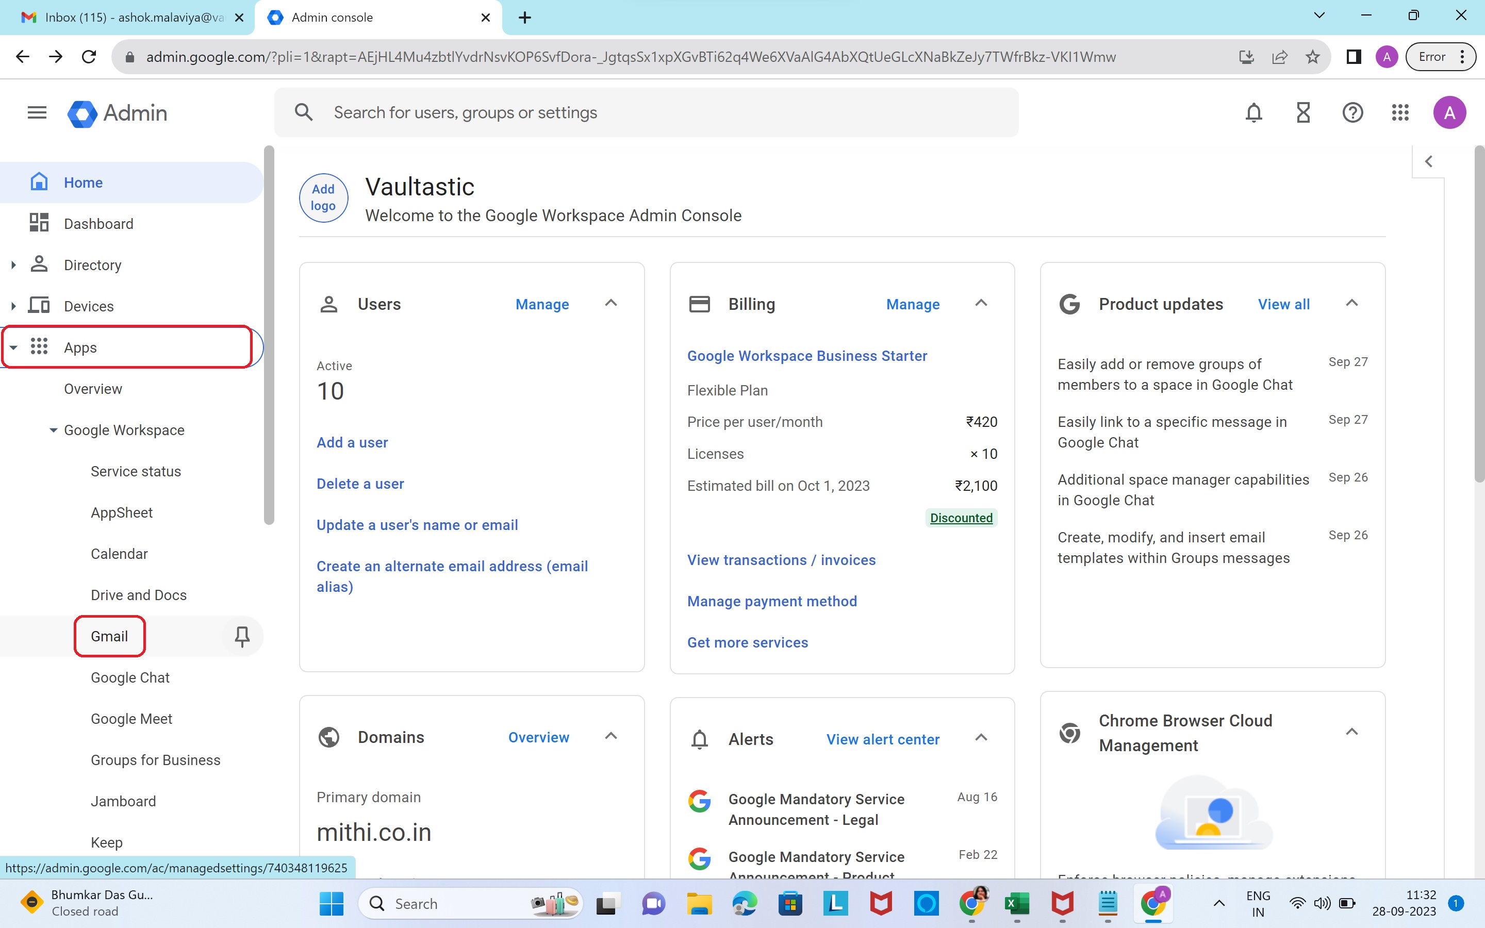Select Dashboard in left navigation
Image resolution: width=1485 pixels, height=928 pixels.
98,224
